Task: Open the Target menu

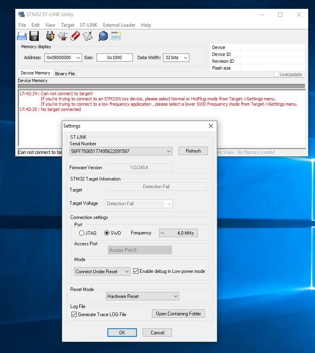Action: pos(67,25)
